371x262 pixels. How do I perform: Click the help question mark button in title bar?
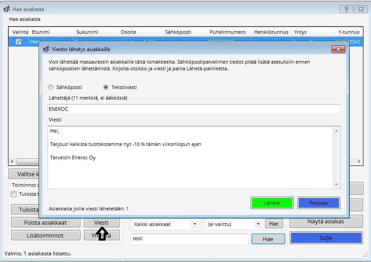[x=346, y=9]
